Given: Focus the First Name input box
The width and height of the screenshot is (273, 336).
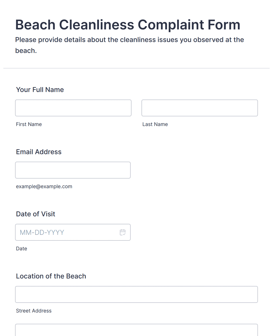Looking at the screenshot, I should (73, 108).
